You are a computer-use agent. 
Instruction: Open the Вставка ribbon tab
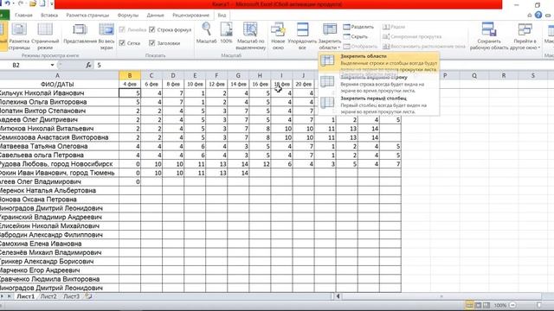coord(49,16)
